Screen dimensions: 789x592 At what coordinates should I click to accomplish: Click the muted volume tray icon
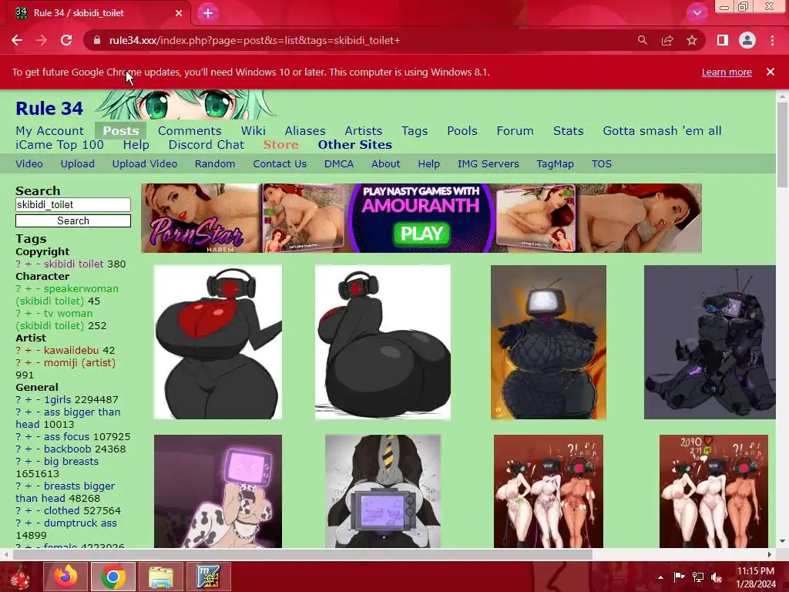[717, 577]
